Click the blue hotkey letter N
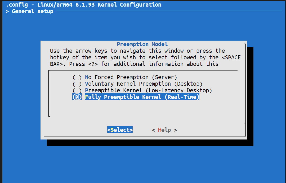This screenshot has height=183, width=286. pos(87,77)
